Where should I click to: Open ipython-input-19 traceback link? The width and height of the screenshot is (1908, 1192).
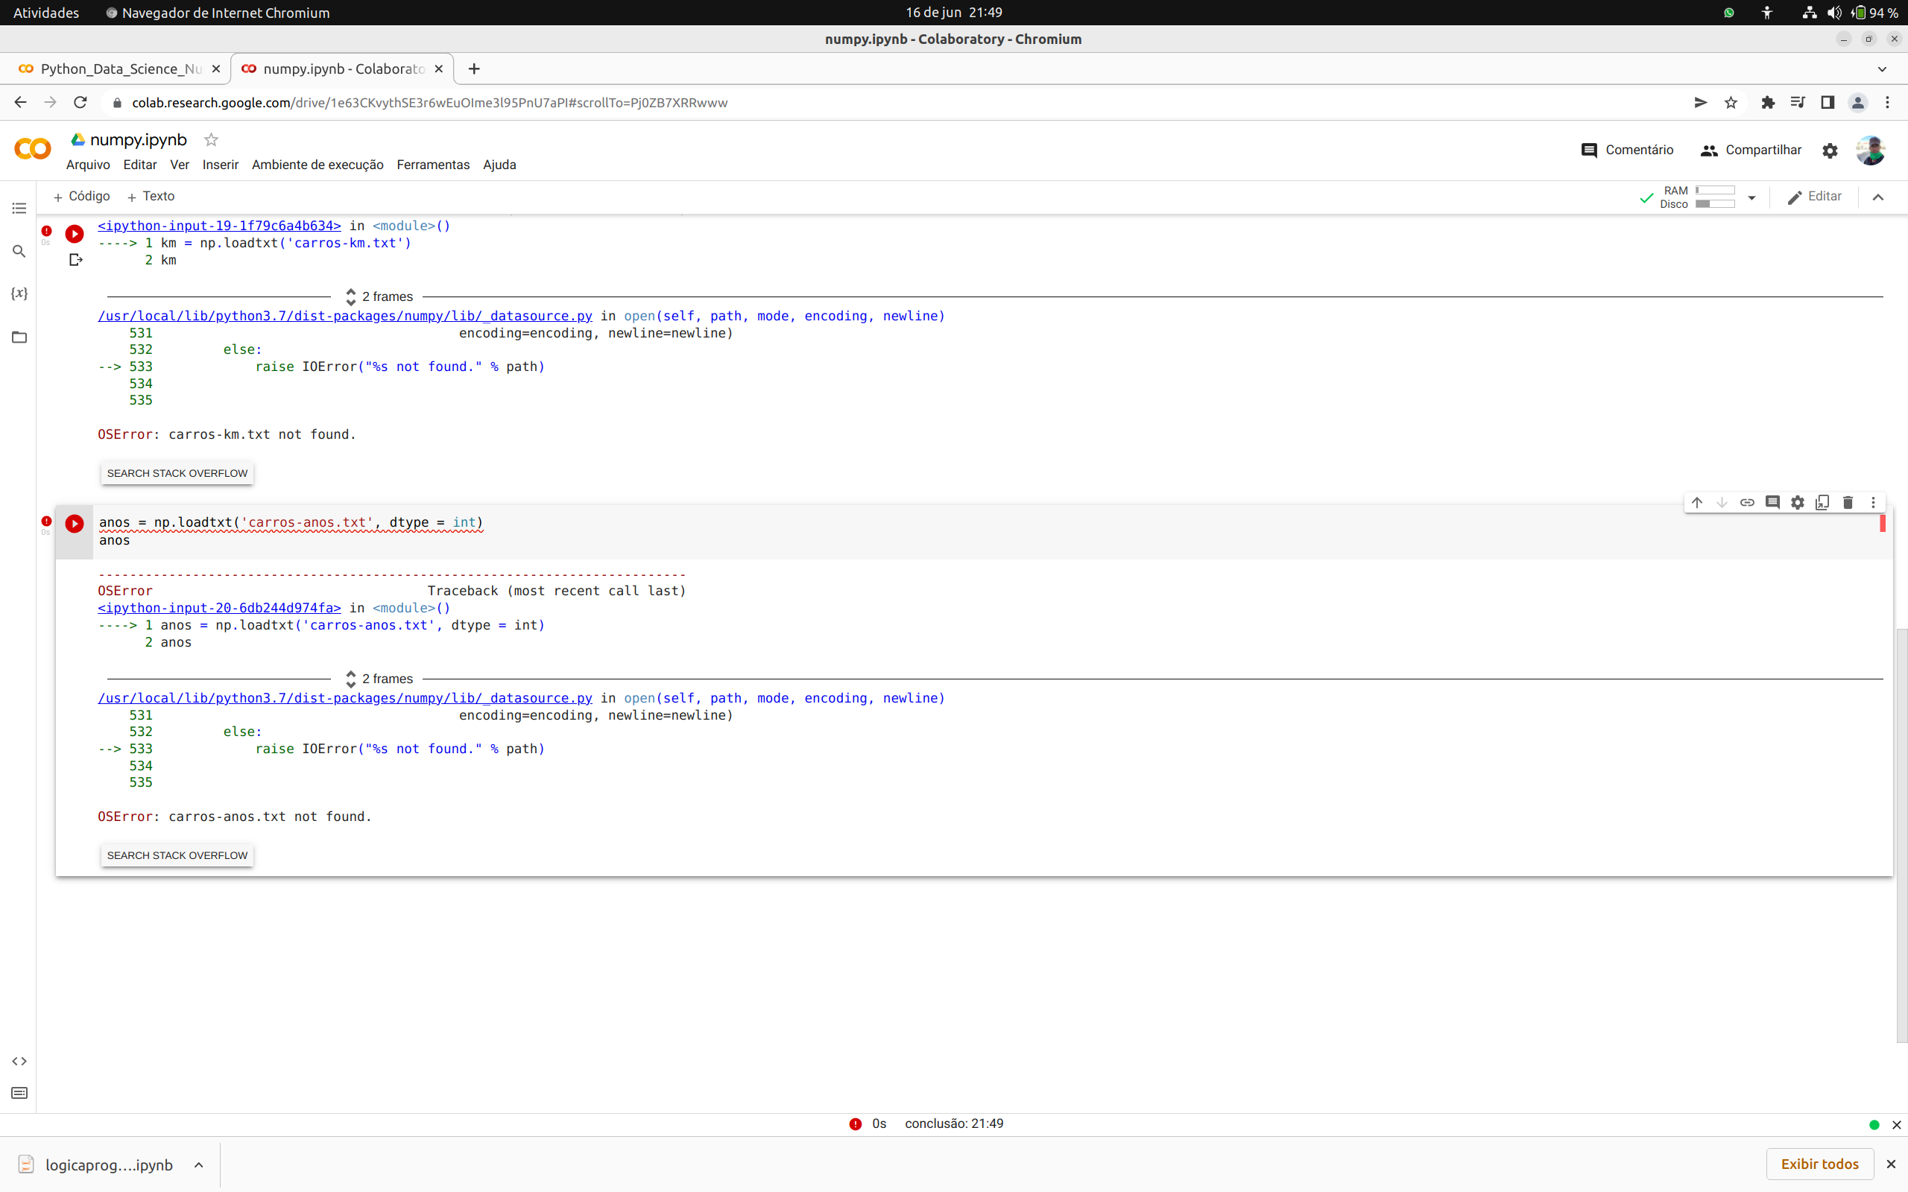tap(219, 226)
